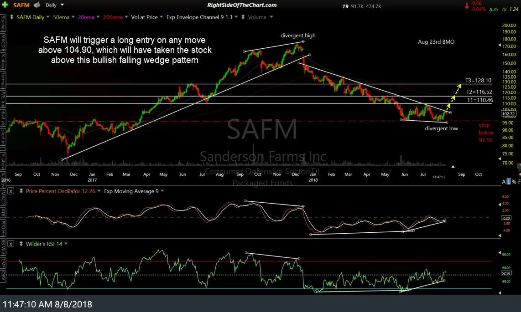This screenshot has height=312, width=521.
Task: Select the divd yld side tab
Action: (3, 119)
